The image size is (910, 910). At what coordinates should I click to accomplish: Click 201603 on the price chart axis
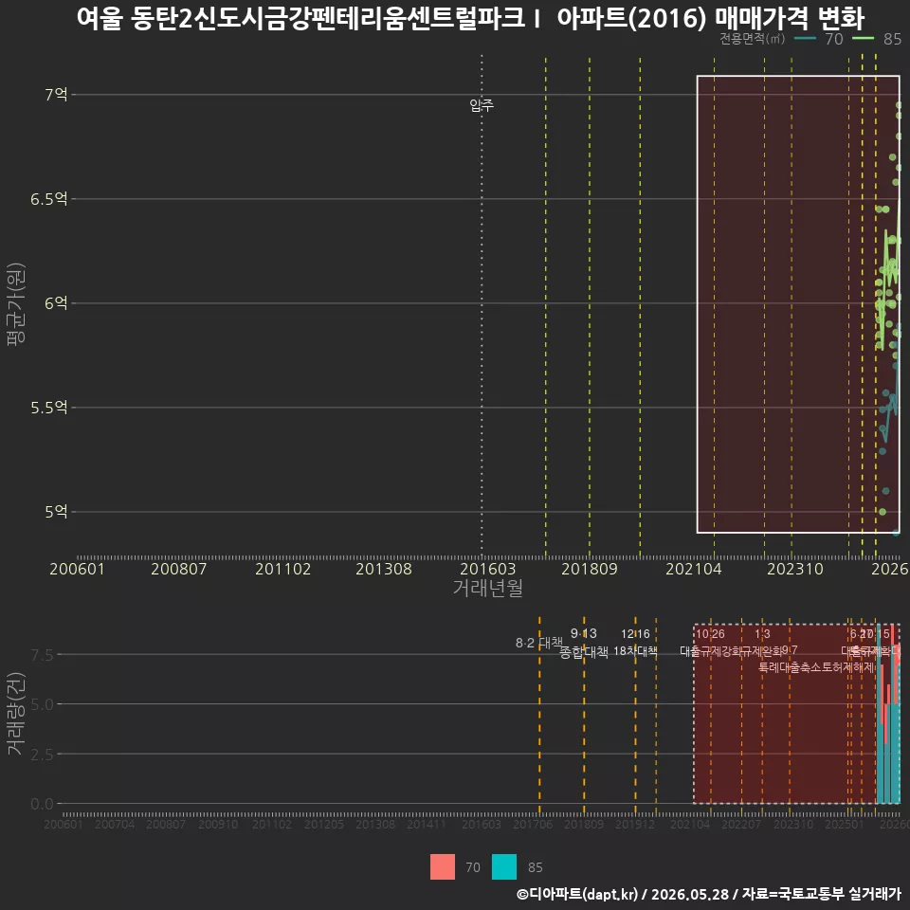(488, 569)
